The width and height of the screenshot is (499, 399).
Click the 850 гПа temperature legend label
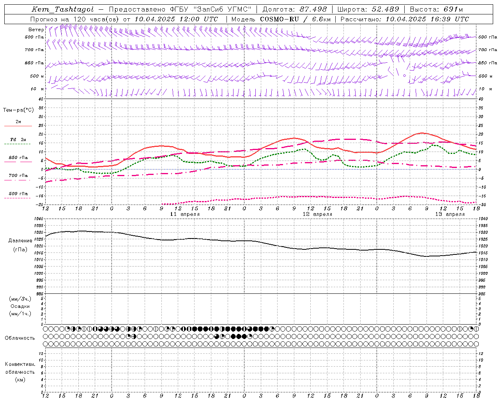18,158
